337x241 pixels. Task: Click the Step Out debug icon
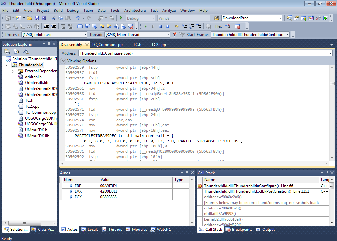coord(199,26)
